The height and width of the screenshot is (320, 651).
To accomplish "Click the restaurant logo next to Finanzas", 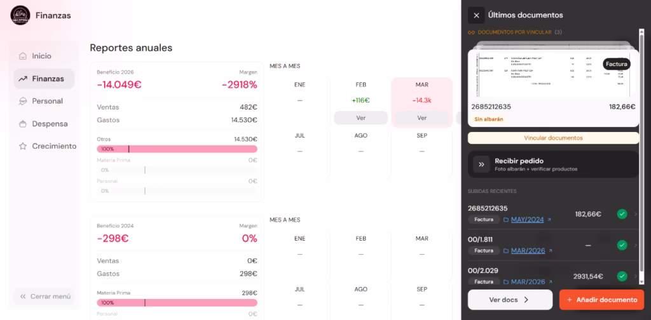I will [20, 15].
